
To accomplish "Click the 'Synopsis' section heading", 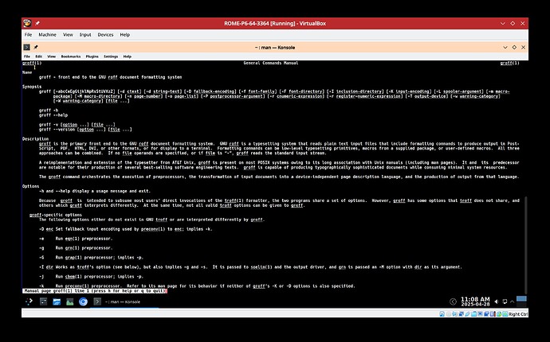I will coord(32,87).
